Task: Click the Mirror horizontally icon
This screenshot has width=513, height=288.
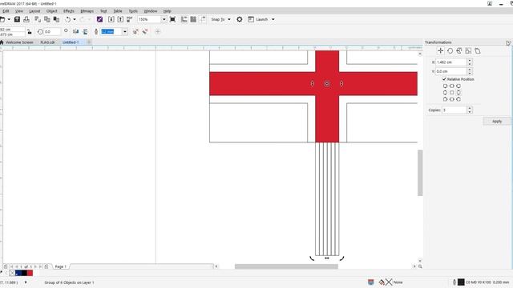Action: click(76, 32)
